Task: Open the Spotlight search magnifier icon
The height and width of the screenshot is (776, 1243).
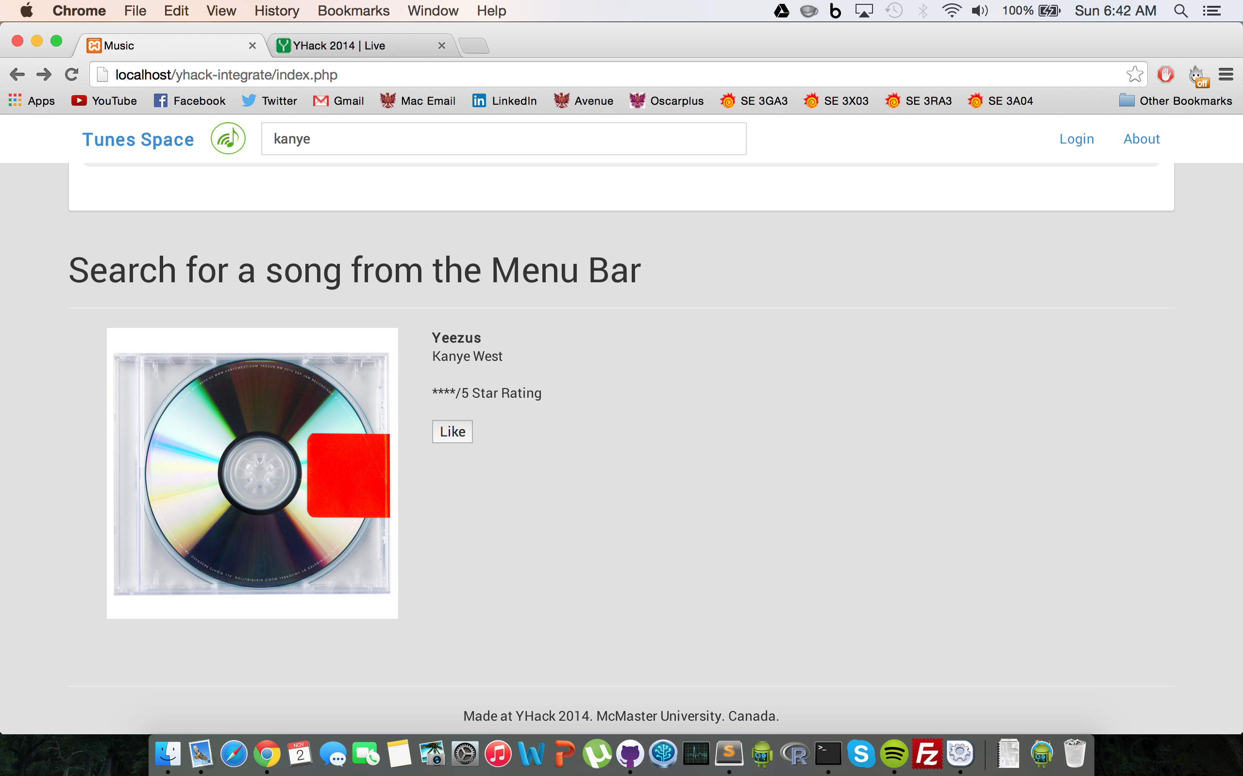Action: coord(1181,11)
